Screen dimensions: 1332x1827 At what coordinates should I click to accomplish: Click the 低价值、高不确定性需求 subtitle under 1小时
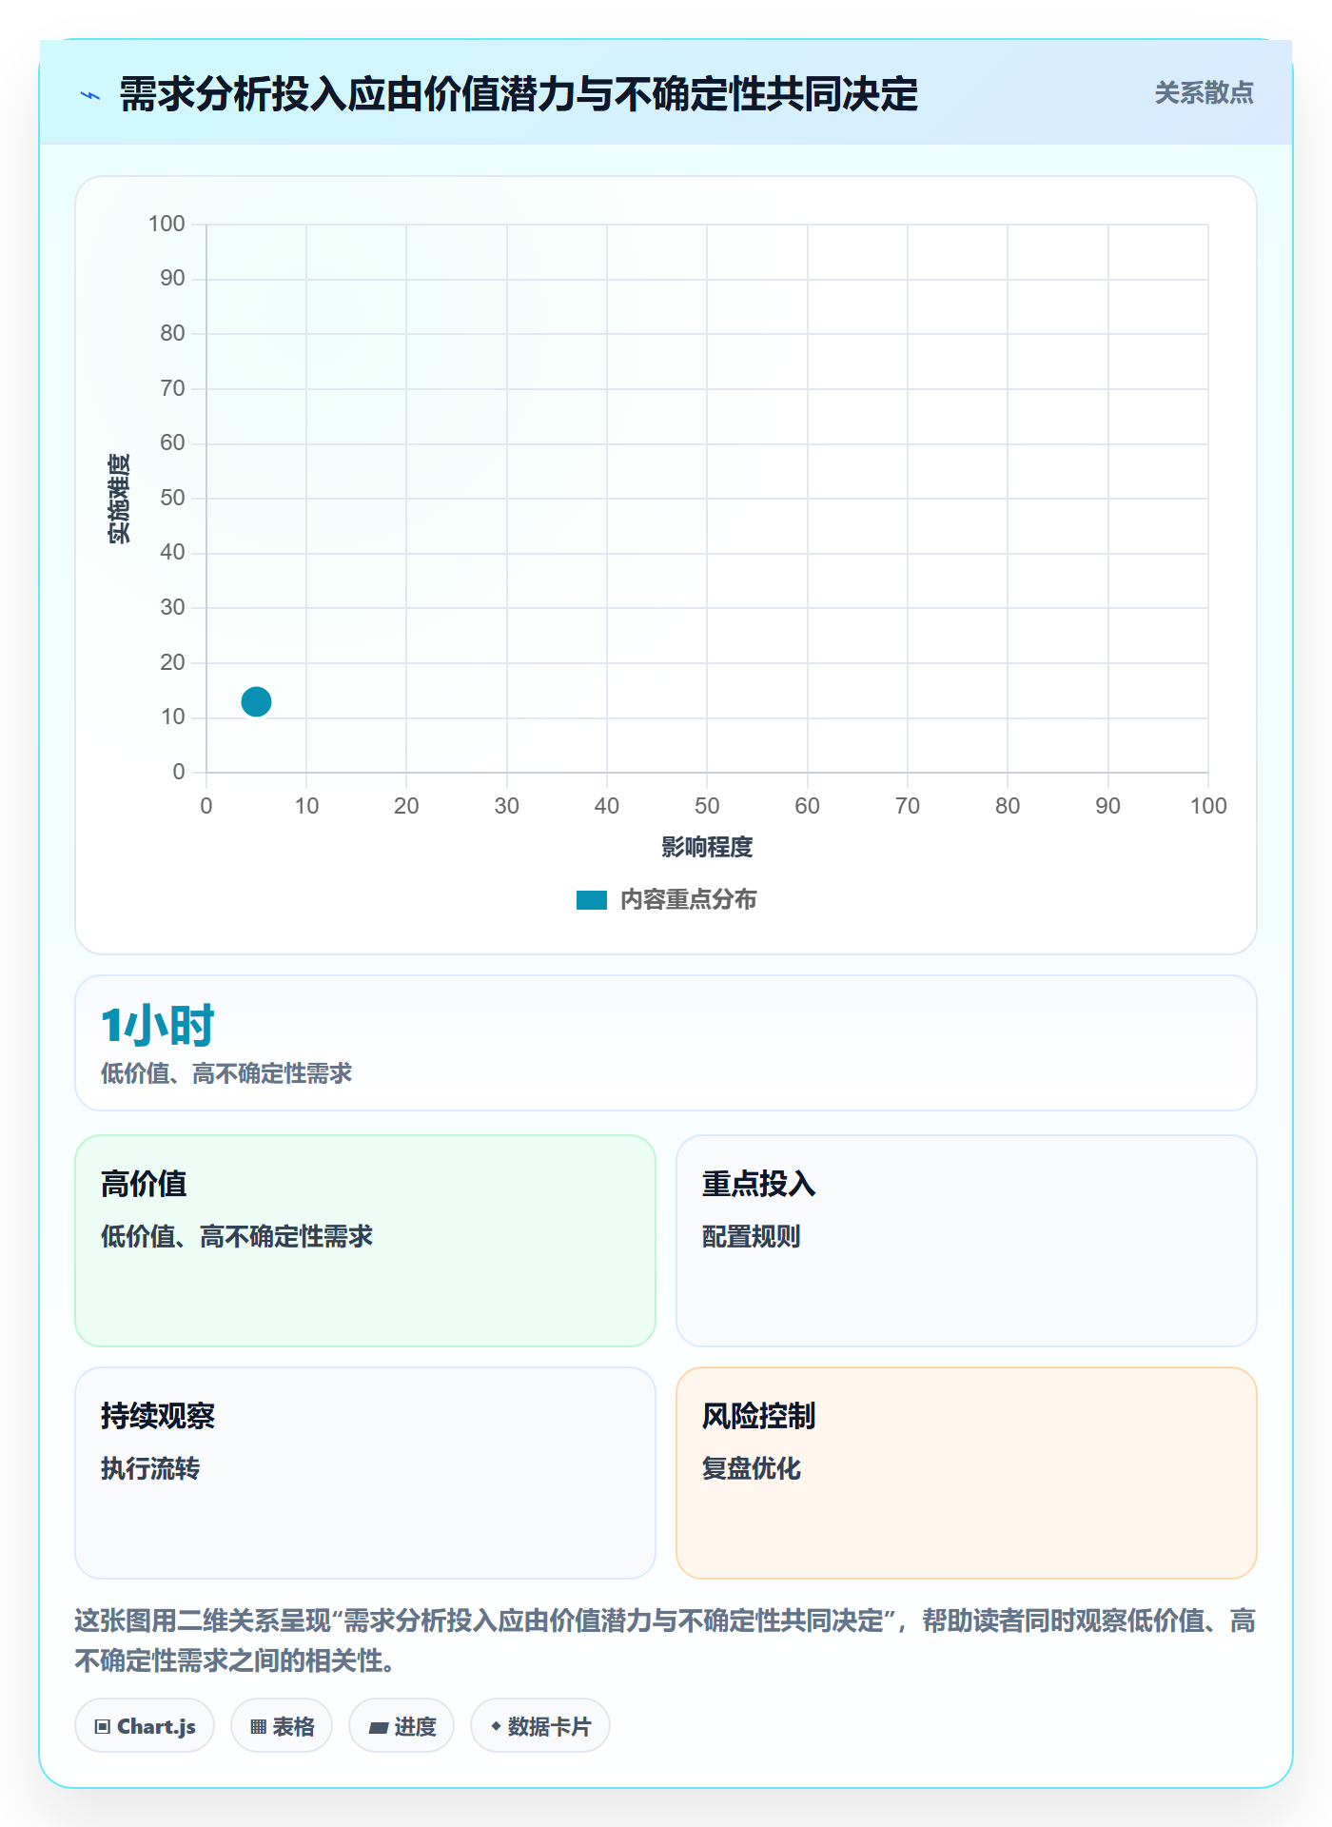226,1073
